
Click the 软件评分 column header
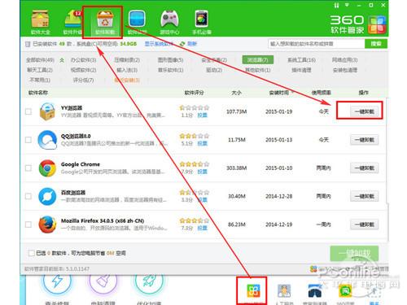[x=194, y=93]
